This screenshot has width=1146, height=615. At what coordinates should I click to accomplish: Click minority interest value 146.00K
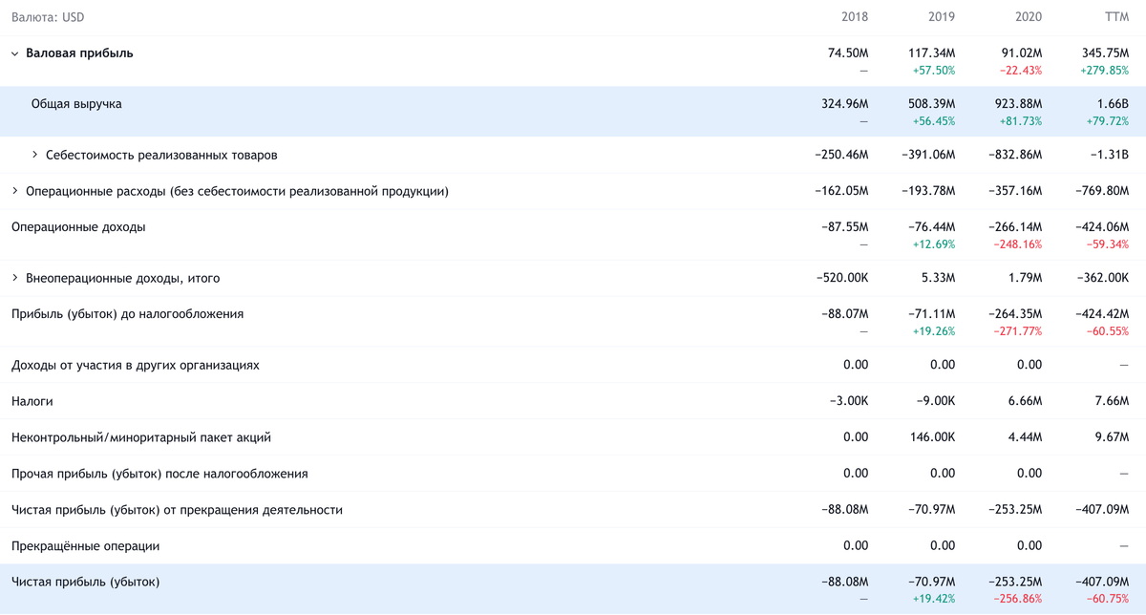932,437
